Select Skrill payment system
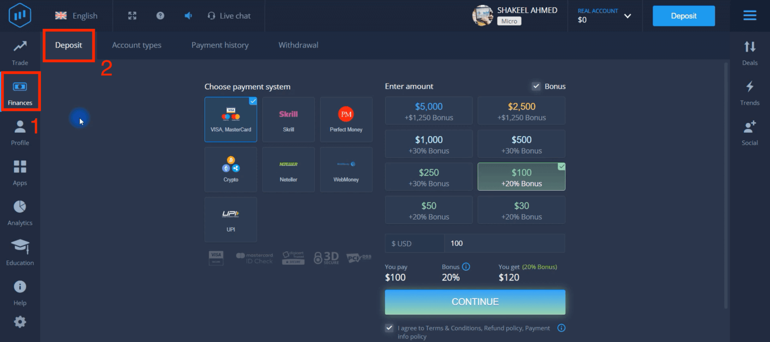 (288, 120)
